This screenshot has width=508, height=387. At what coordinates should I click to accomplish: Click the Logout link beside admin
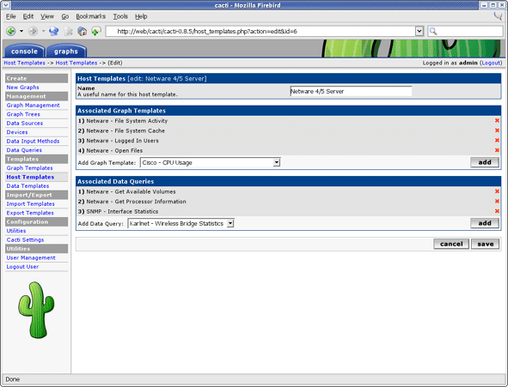tap(491, 63)
